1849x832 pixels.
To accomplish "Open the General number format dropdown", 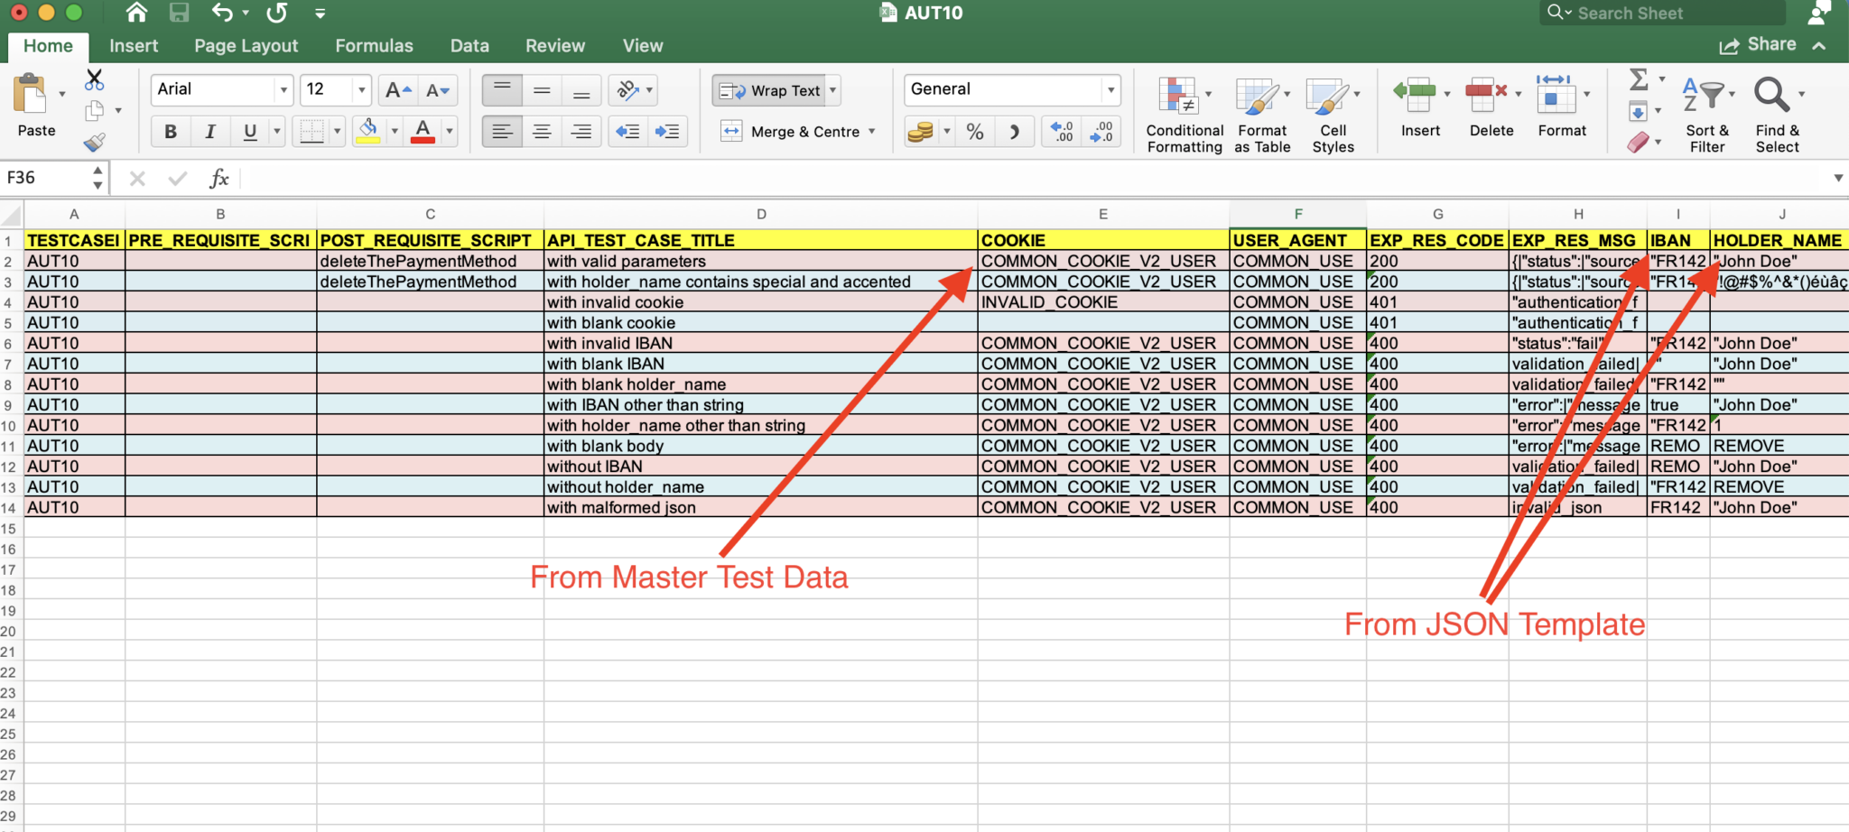I will pos(1110,90).
